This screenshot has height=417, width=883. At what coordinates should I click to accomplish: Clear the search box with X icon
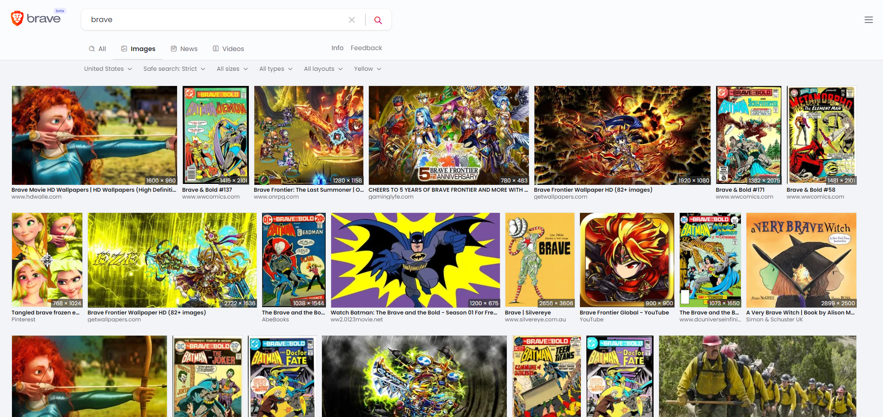(352, 20)
